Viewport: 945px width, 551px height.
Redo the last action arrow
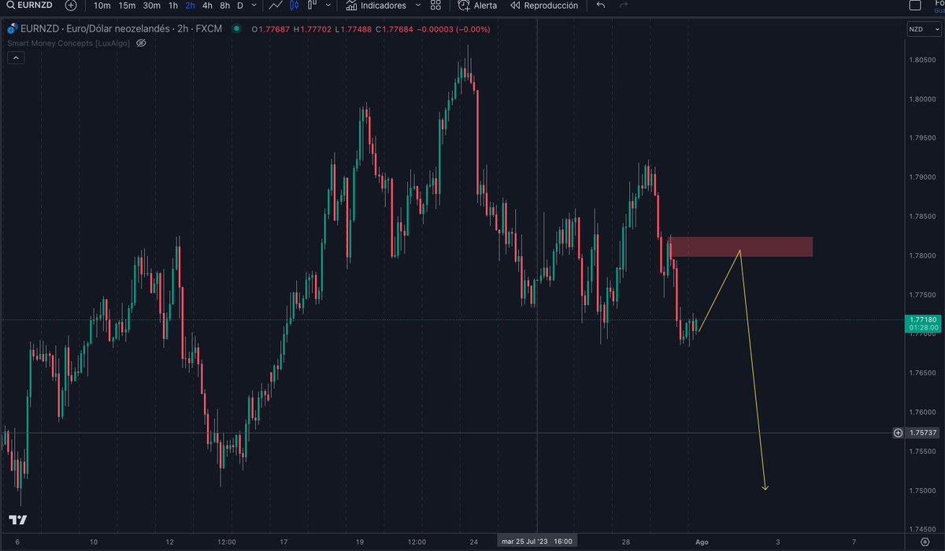(624, 6)
